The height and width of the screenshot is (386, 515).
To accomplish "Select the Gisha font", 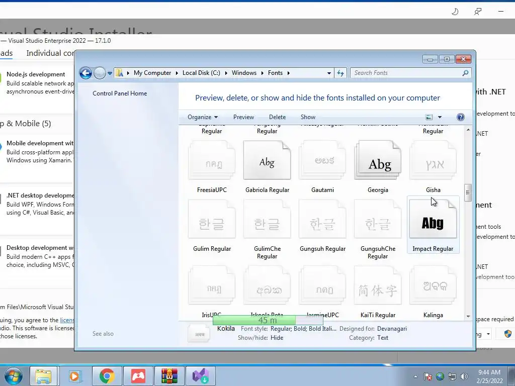I will pyautogui.click(x=433, y=167).
